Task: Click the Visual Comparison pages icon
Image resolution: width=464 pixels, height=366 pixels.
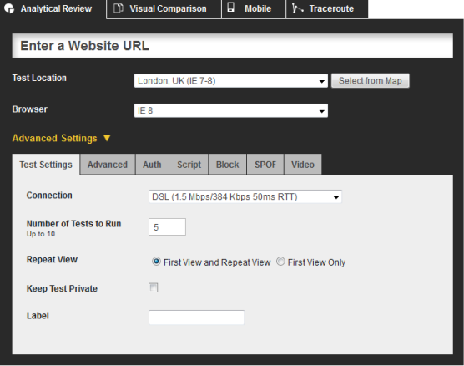Action: [119, 8]
